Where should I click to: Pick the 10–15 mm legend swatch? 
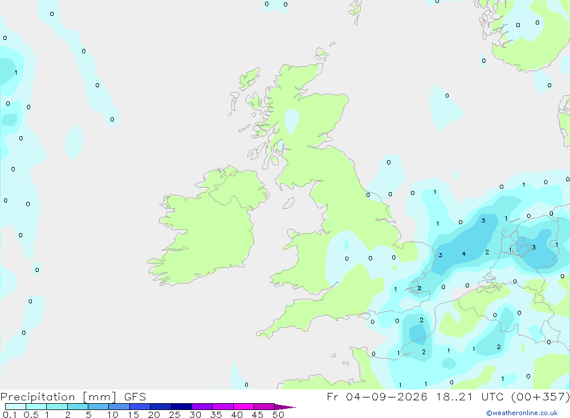click(x=119, y=407)
